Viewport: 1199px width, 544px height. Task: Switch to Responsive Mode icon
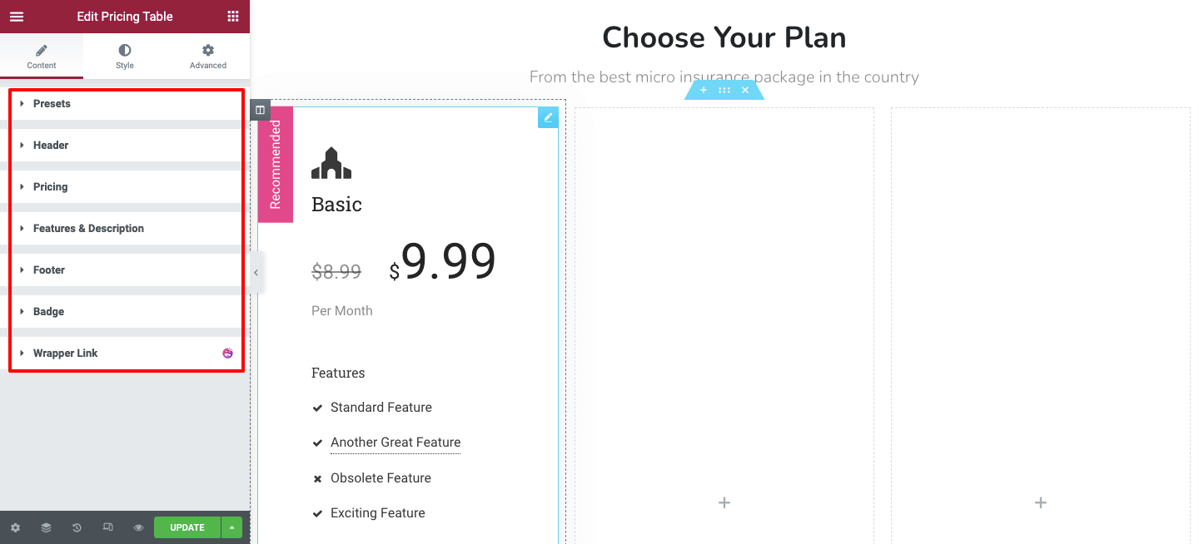coord(107,527)
